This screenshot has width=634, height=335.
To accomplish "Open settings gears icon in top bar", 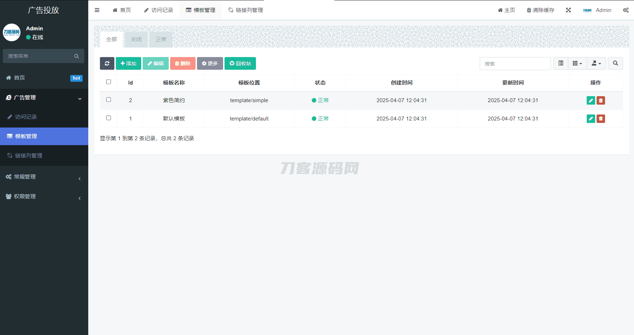I will click(x=626, y=10).
